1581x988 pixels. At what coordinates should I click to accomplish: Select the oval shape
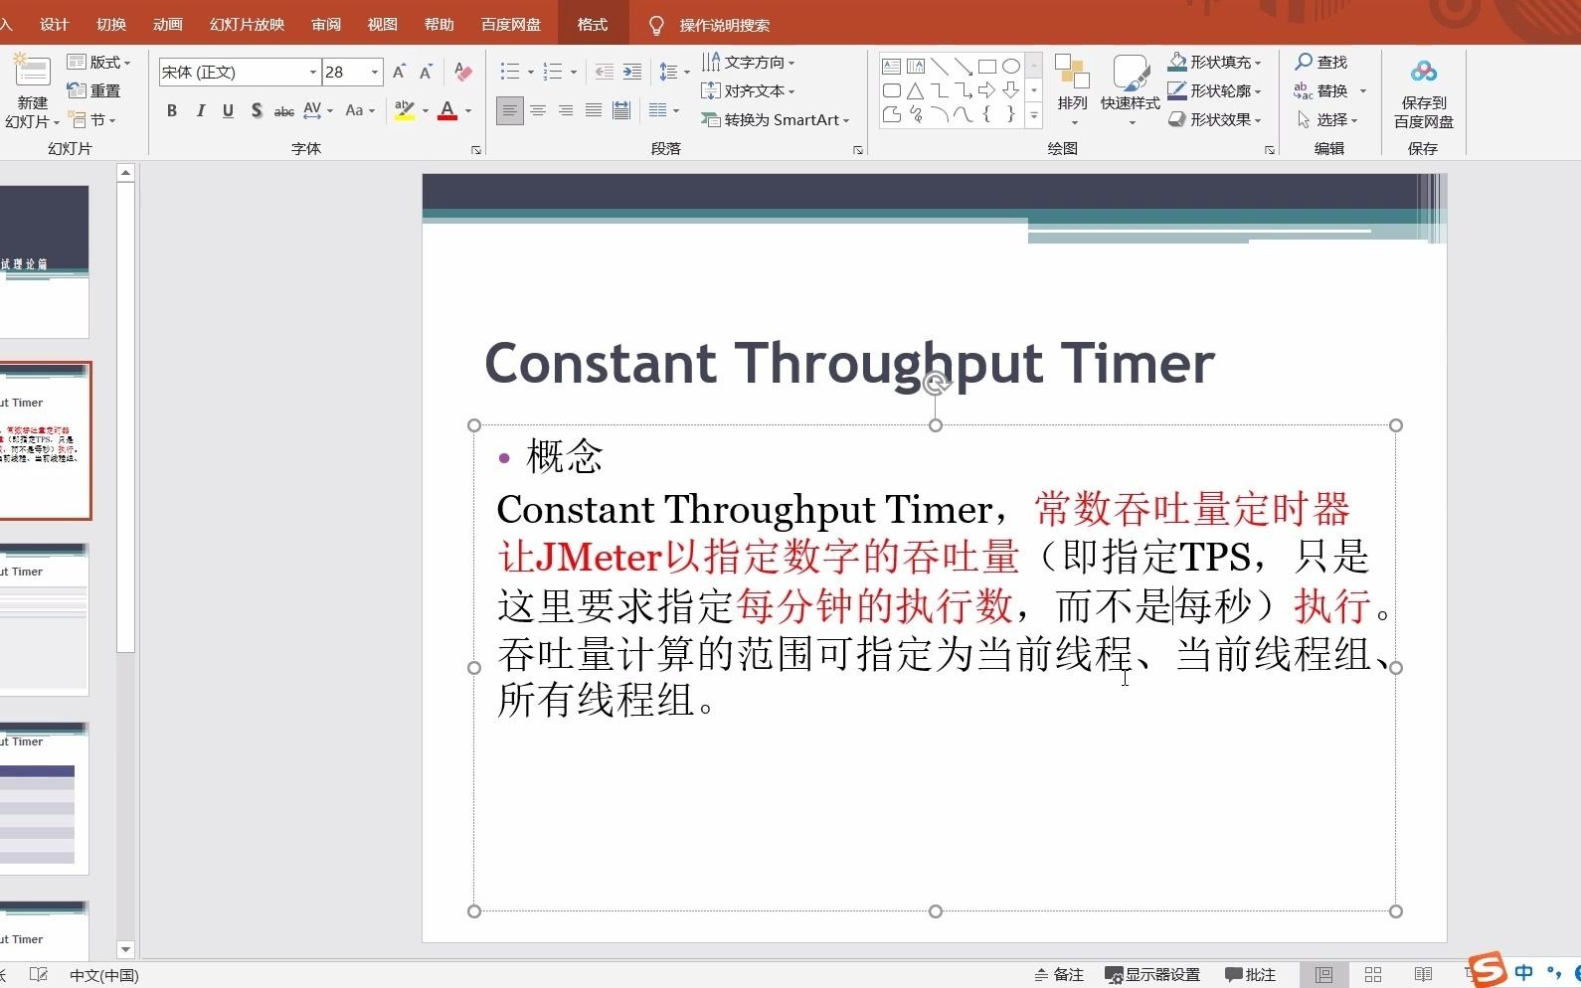click(x=1011, y=67)
